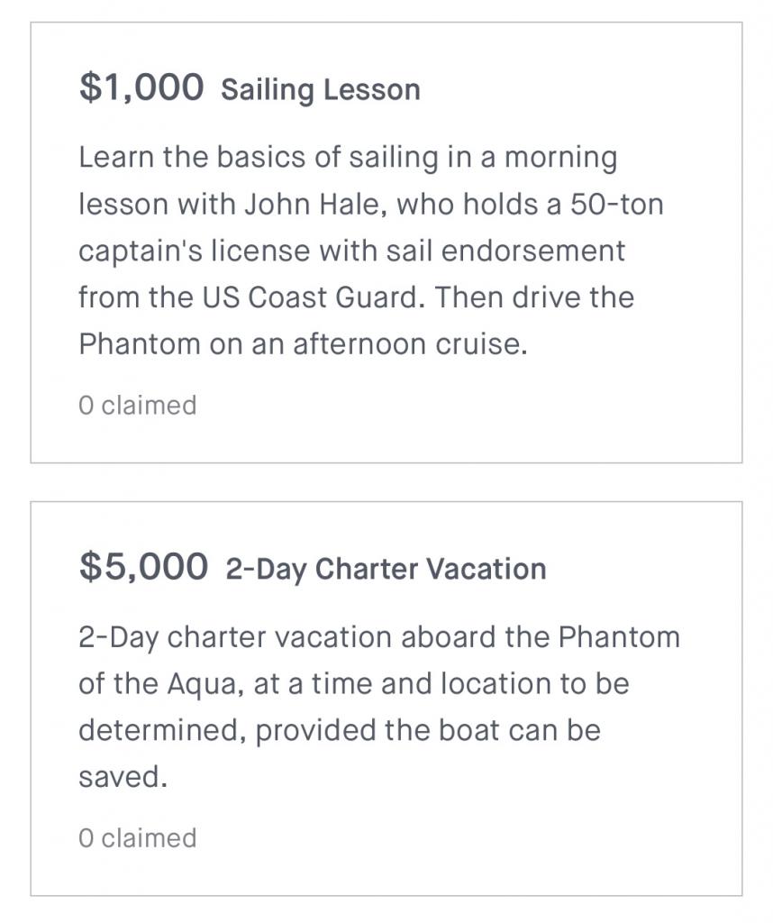Click 'captain's license with sail endorsement' line
Viewport: 773px width, 923px height.
[351, 251]
